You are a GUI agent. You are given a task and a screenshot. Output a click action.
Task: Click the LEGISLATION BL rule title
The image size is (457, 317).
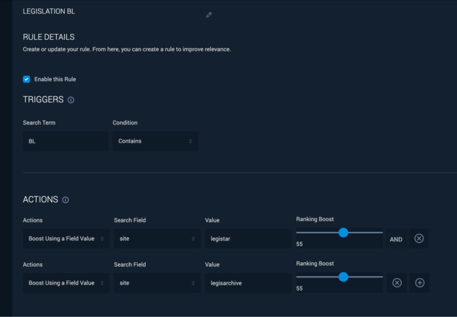click(49, 11)
